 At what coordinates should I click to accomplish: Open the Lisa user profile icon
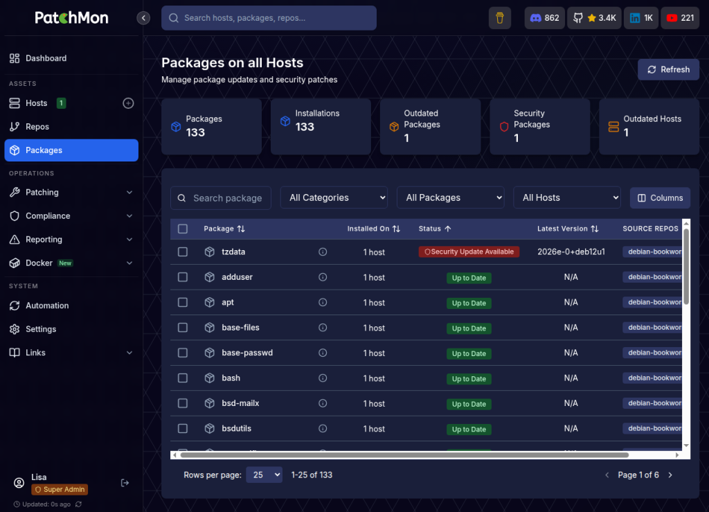pyautogui.click(x=19, y=483)
